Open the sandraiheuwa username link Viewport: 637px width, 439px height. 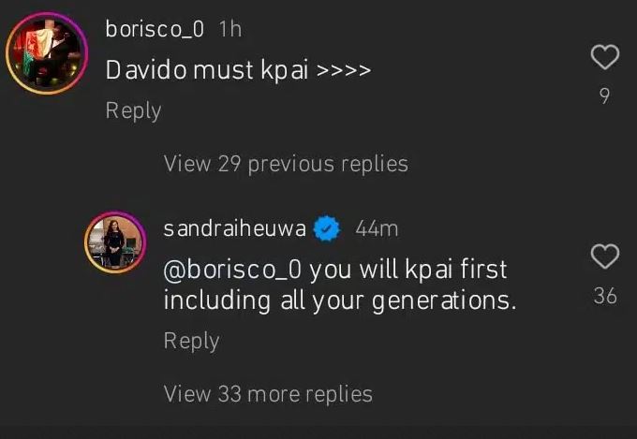(x=236, y=228)
